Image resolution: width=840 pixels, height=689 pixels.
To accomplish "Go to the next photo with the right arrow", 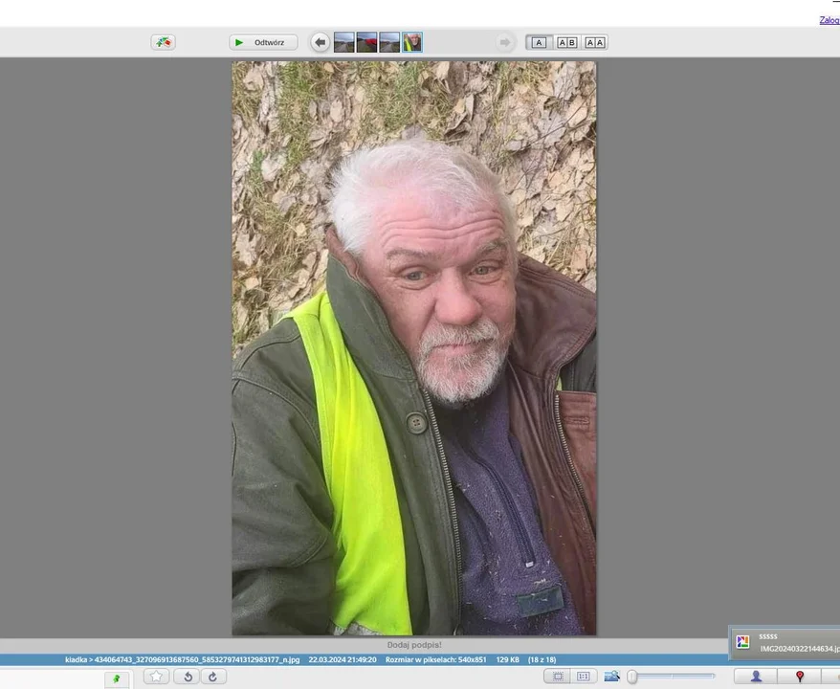I will pos(505,42).
